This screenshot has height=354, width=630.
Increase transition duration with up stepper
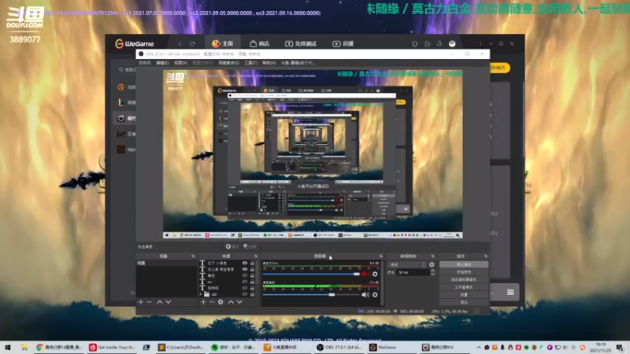[x=432, y=271]
